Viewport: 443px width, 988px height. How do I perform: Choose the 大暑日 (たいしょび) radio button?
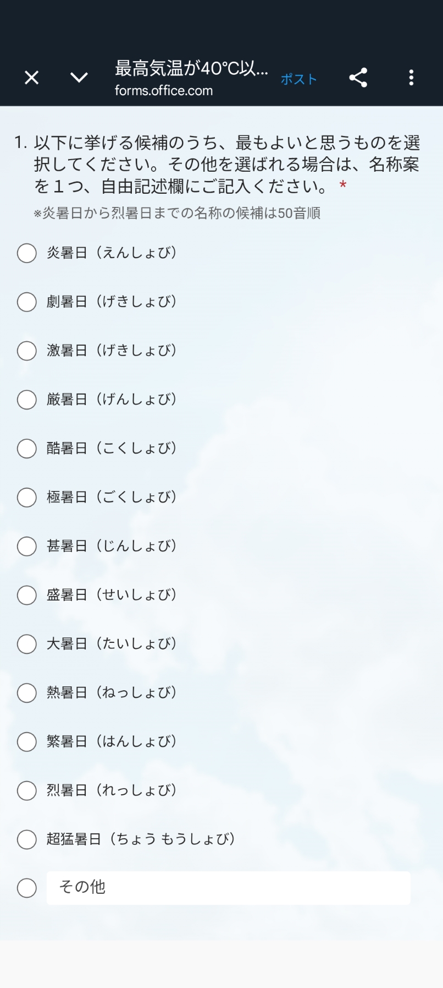pos(27,644)
